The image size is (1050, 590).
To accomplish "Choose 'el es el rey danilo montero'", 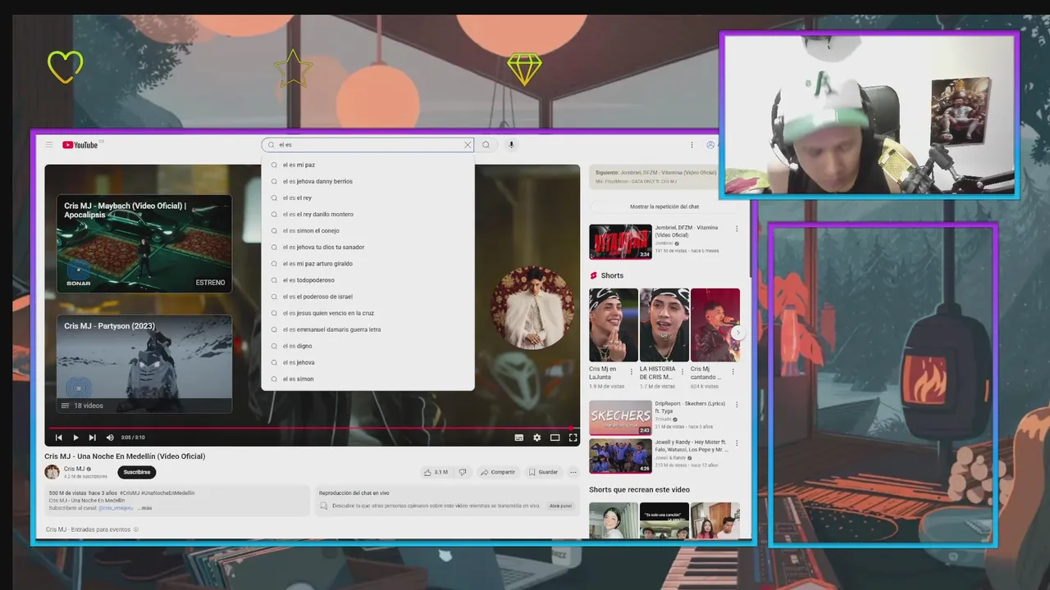I will [367, 214].
